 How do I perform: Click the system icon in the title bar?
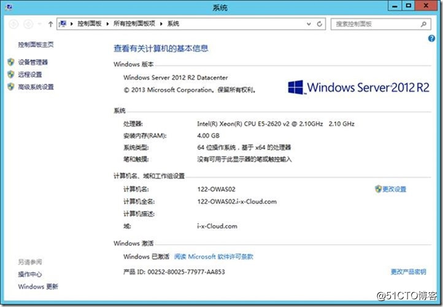click(x=9, y=7)
